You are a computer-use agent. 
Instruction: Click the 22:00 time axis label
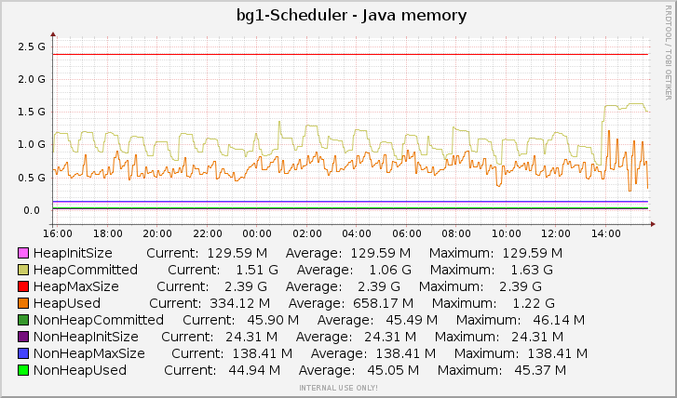208,234
